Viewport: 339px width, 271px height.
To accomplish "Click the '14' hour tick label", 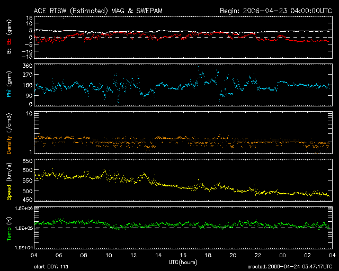I will pos(158,255).
